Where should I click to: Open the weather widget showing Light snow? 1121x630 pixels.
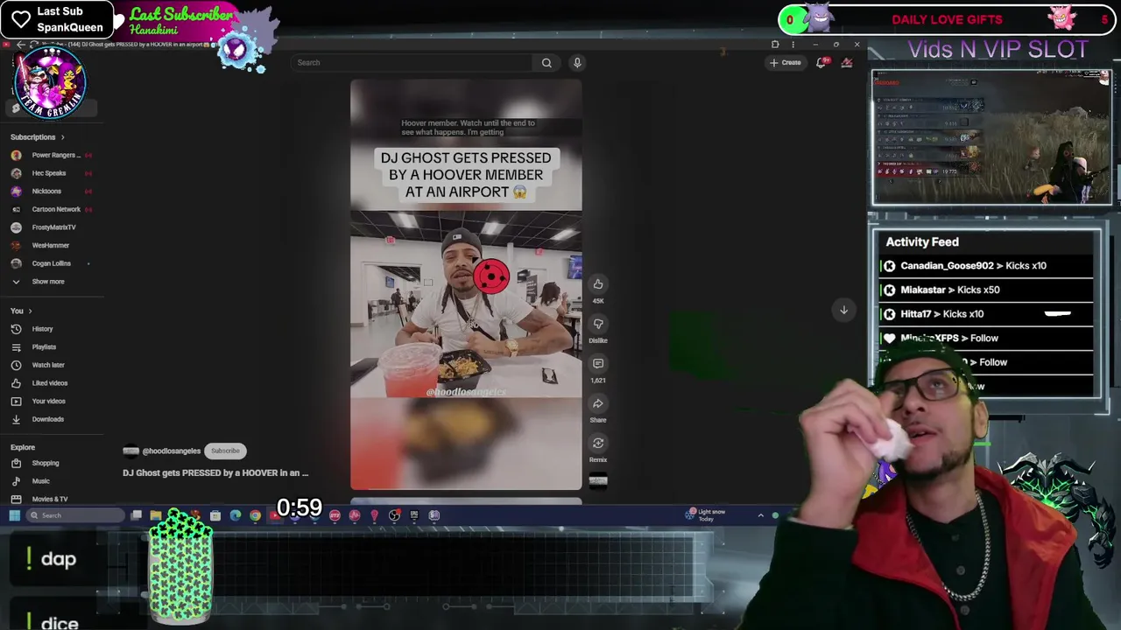pyautogui.click(x=708, y=514)
